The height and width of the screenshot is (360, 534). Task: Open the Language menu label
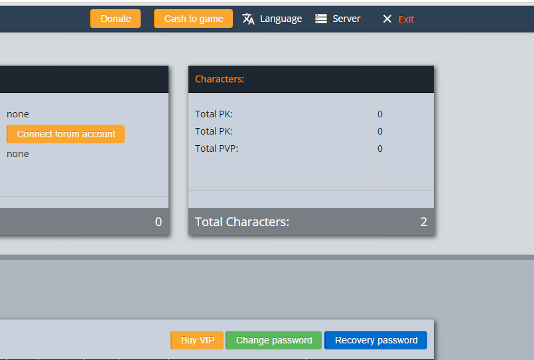[x=281, y=19]
